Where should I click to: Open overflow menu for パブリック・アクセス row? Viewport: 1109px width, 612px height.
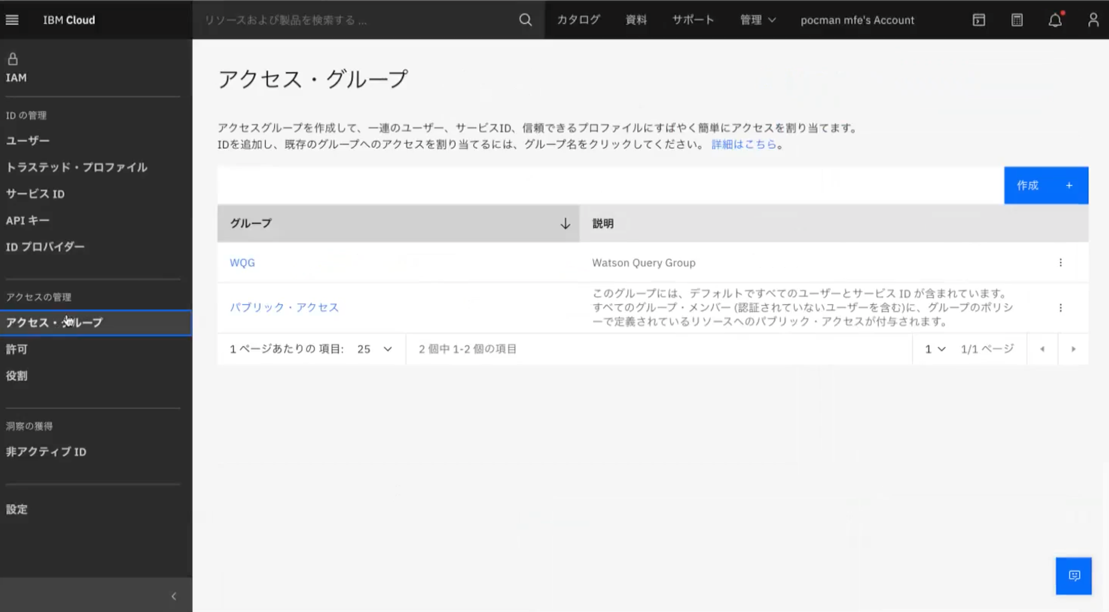tap(1060, 308)
